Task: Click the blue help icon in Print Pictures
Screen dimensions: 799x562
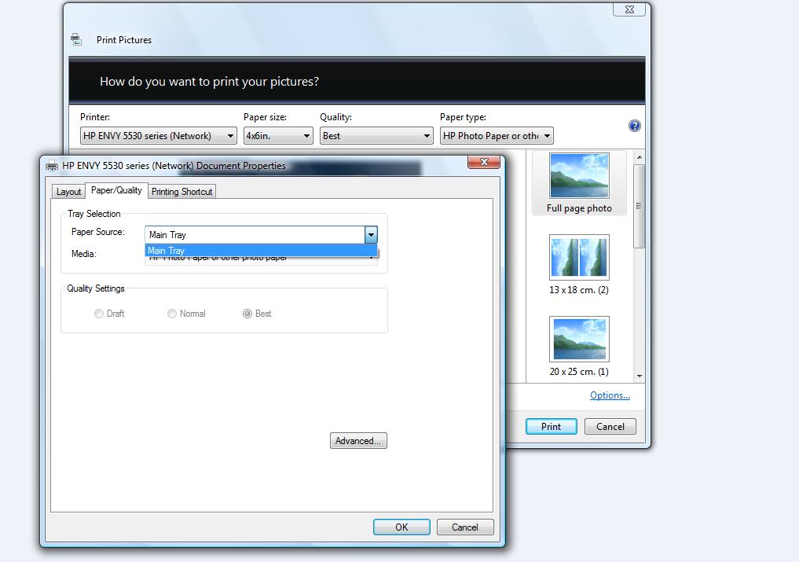Action: 635,126
